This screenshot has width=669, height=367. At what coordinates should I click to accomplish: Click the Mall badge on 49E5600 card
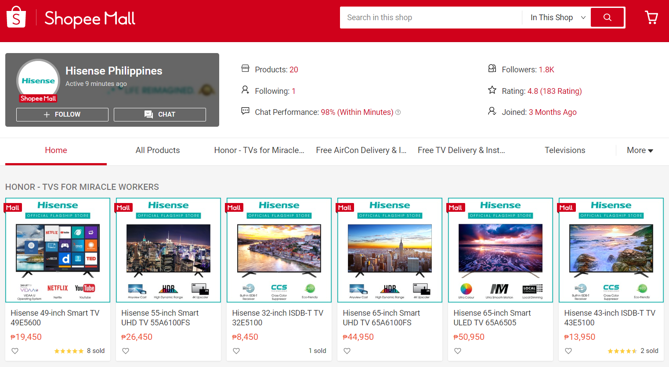pyautogui.click(x=12, y=207)
